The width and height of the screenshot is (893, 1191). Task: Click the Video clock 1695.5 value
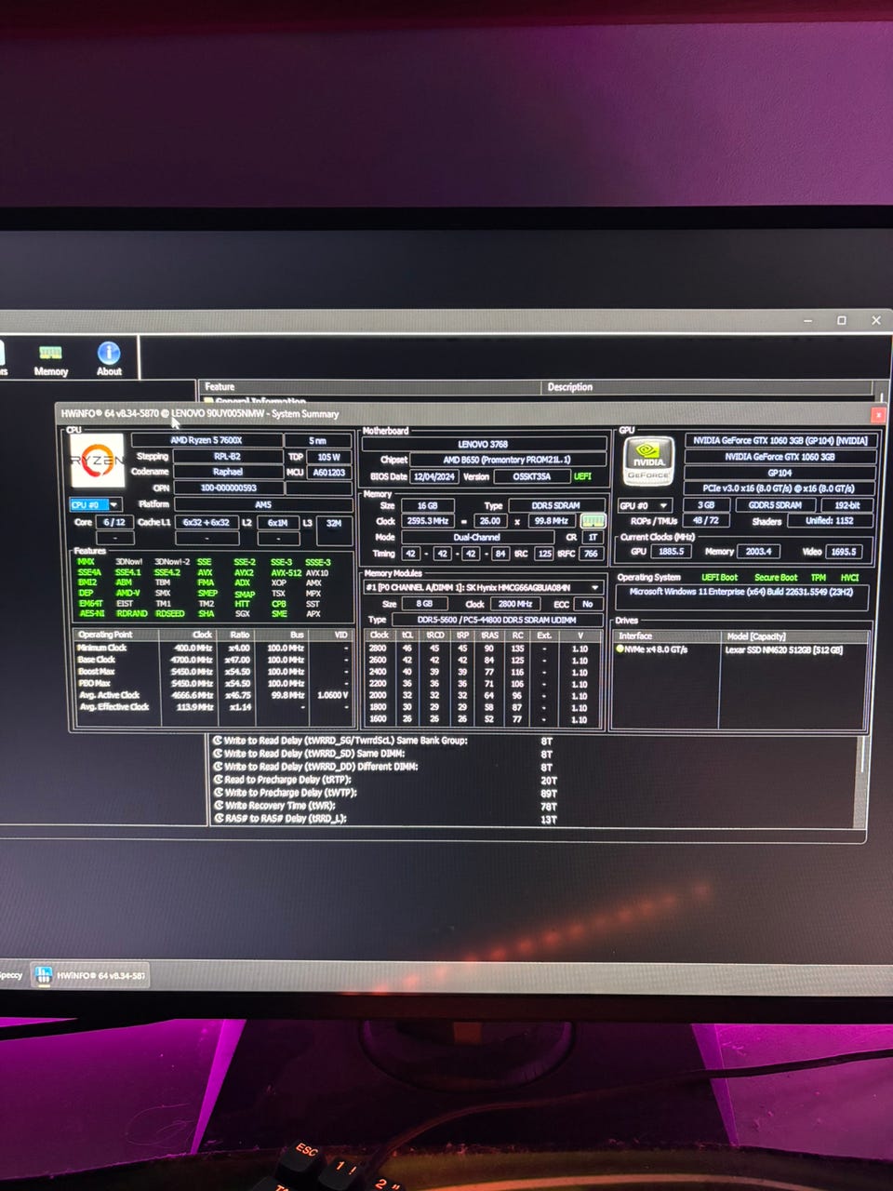click(x=843, y=552)
